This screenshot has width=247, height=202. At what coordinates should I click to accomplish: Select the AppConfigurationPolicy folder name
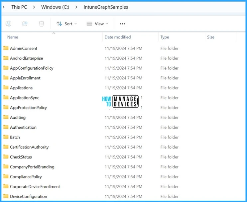point(32,68)
